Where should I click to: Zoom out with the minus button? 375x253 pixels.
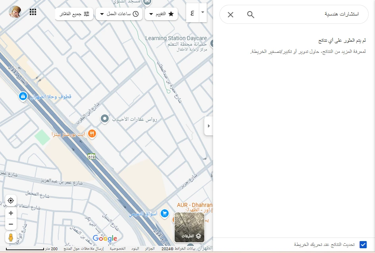(x=11, y=224)
